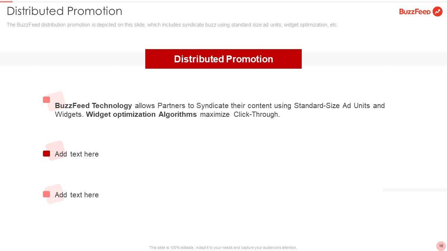Click the slide number 16 badge
The image size is (447, 251).
pyautogui.click(x=441, y=246)
